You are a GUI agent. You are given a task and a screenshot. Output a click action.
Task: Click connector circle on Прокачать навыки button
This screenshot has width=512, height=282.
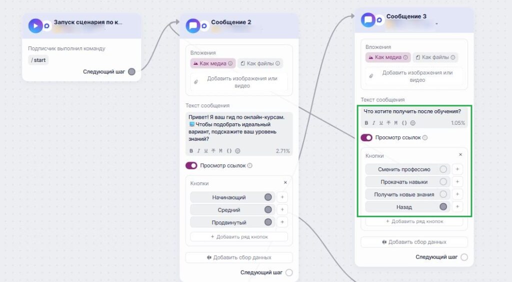[443, 182]
